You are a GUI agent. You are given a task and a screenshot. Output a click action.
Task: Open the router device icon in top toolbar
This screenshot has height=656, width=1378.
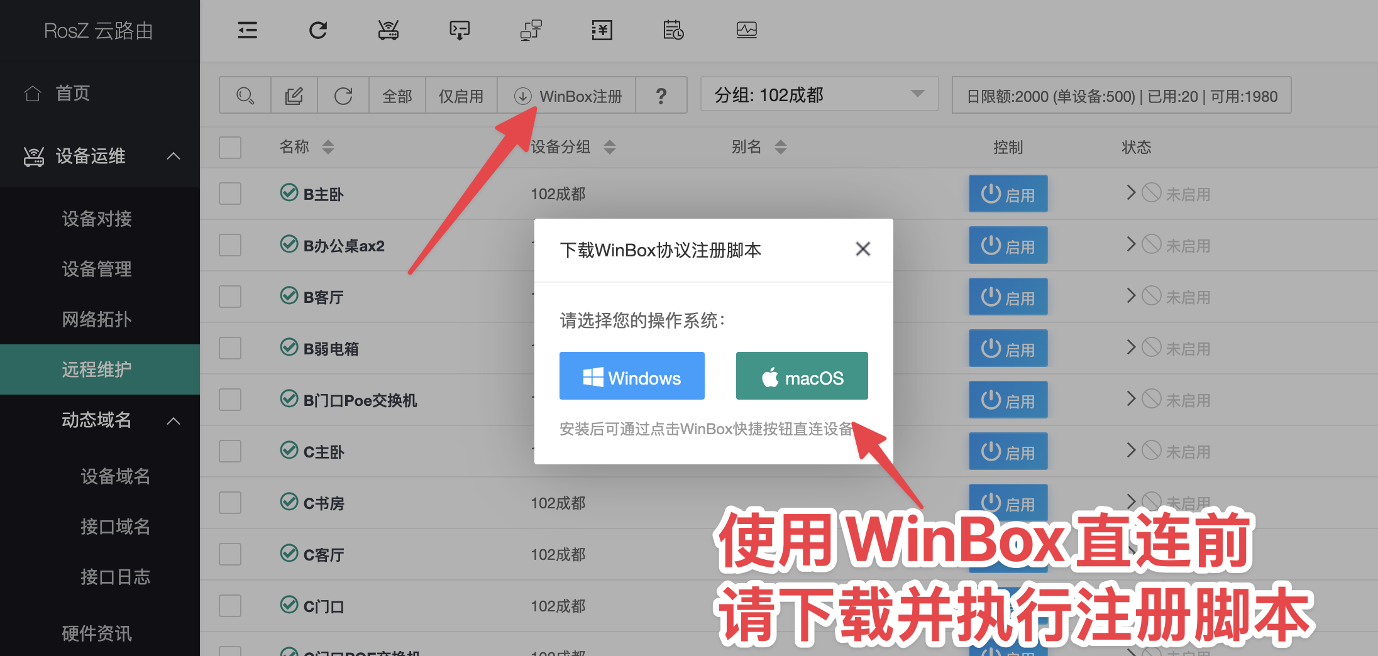click(389, 30)
